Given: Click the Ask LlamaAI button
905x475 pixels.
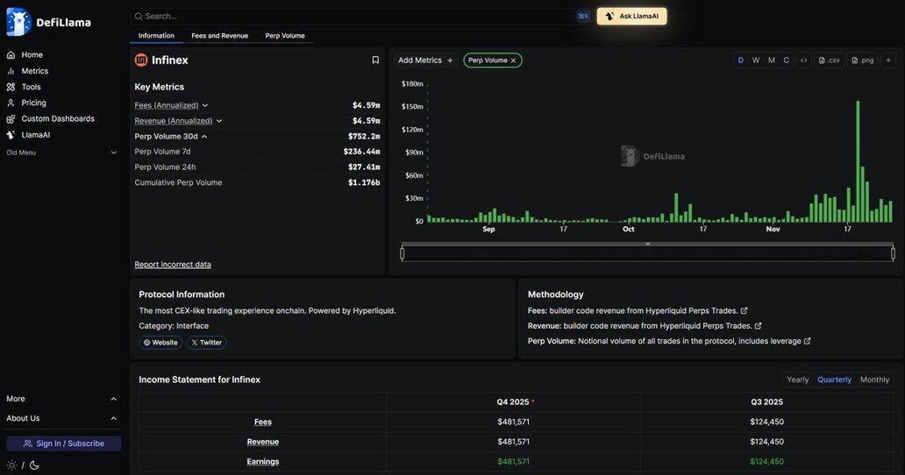Looking at the screenshot, I should pyautogui.click(x=631, y=16).
